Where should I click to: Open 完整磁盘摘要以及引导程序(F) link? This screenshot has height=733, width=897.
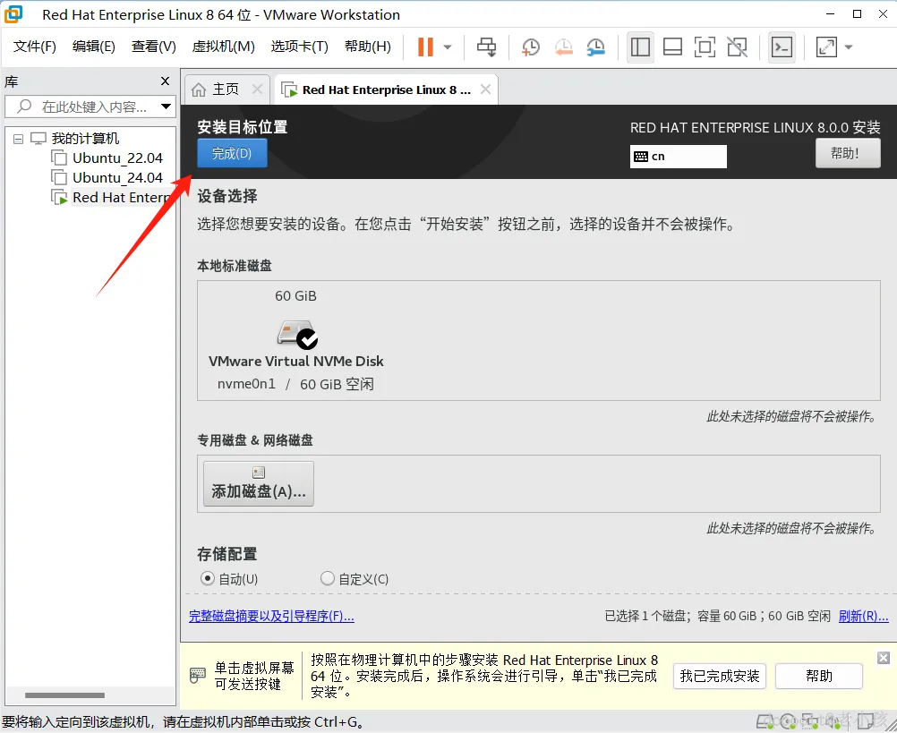[x=271, y=617]
